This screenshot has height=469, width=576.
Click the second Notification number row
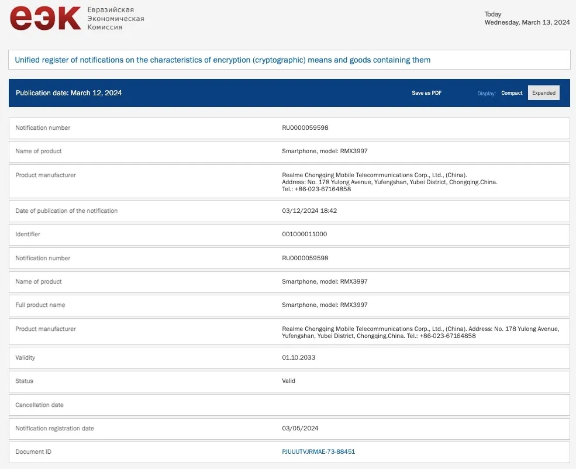point(289,258)
